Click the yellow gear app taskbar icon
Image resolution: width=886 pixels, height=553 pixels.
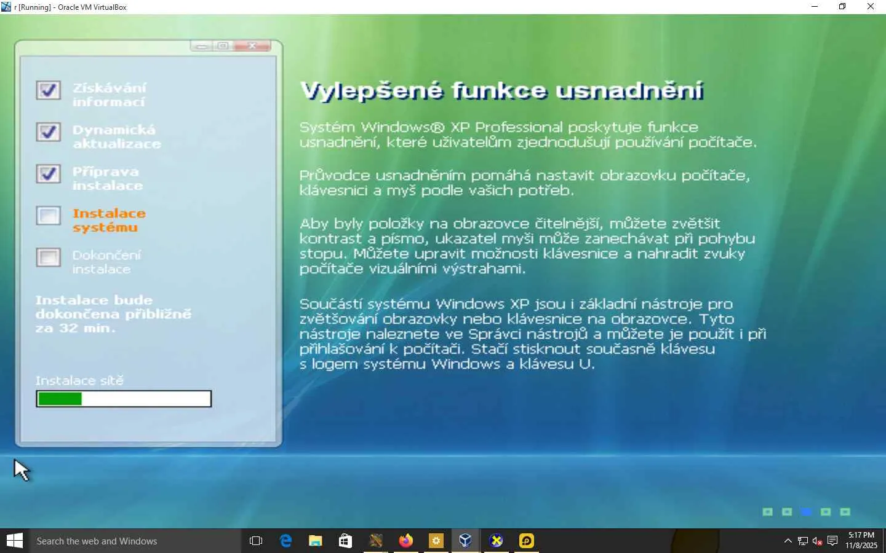[x=436, y=541]
